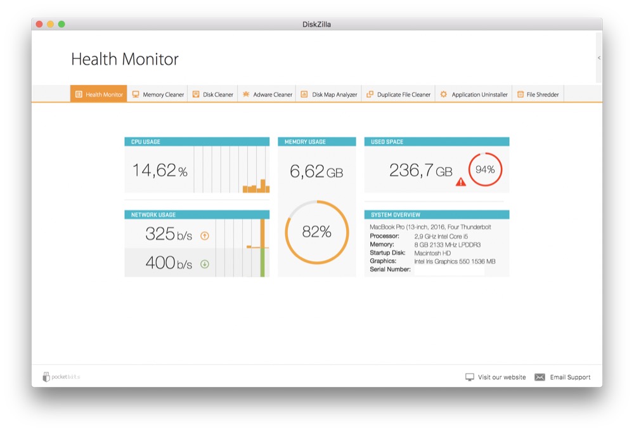The height and width of the screenshot is (432, 634).
Task: Collapse the side panel with the chevron arrow
Action: pyautogui.click(x=599, y=58)
